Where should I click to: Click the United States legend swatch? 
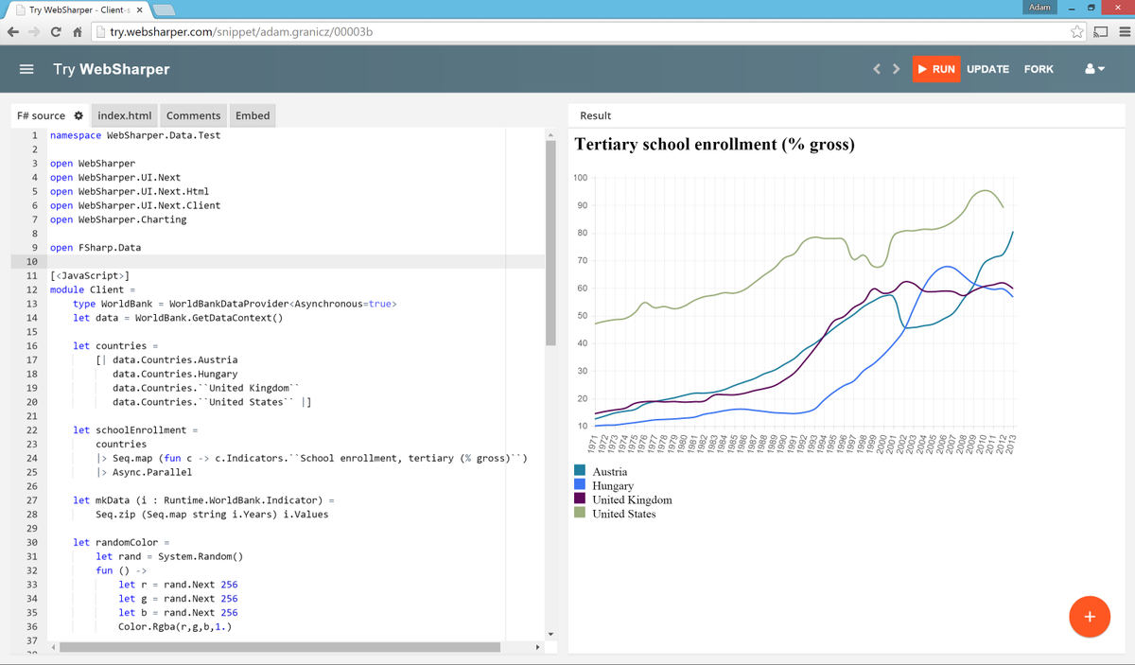(x=580, y=514)
